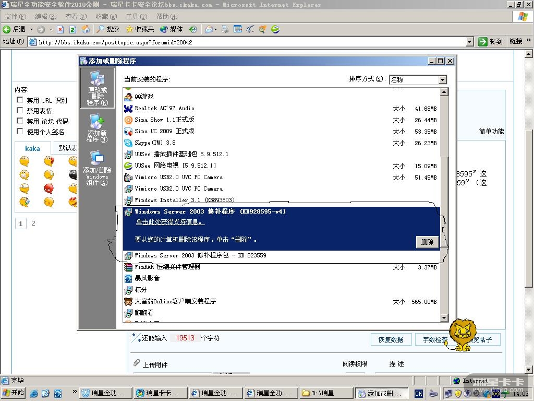534x401 pixels.
Task: Open Favorites (收藏夹) star button
Action: [x=140, y=29]
